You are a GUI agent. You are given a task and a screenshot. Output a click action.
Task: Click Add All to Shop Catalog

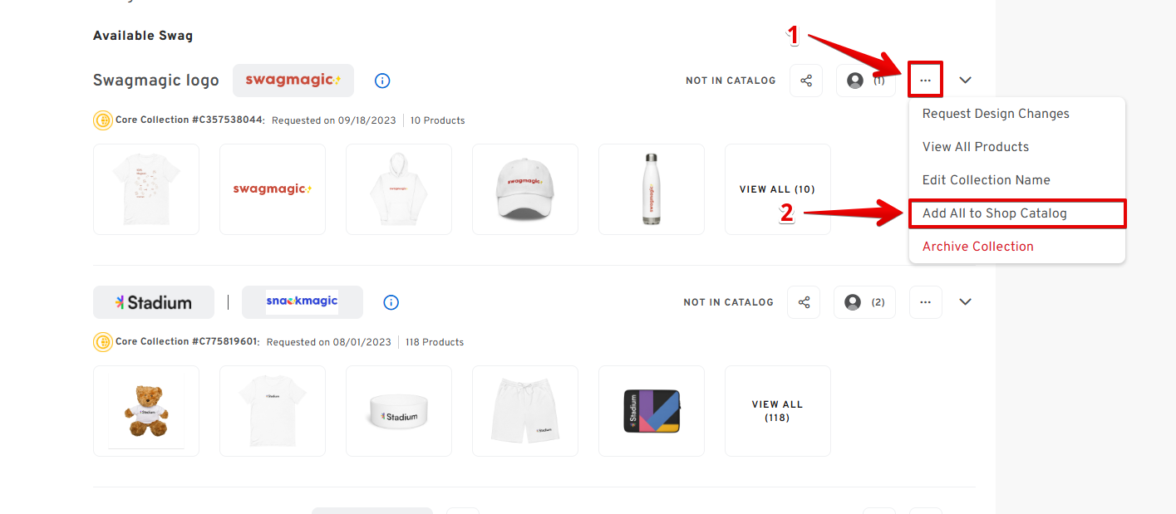click(x=995, y=213)
